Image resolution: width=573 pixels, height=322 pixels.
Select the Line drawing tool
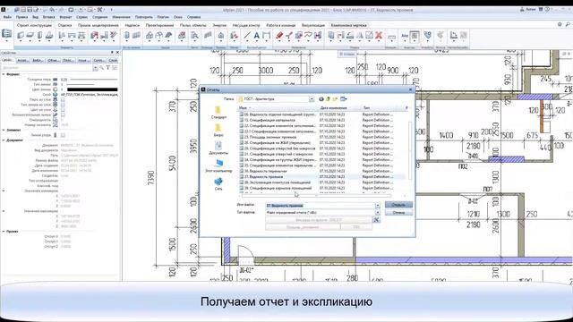tap(247, 36)
